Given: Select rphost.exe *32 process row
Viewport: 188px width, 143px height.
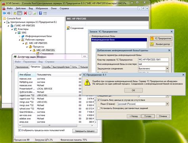Looking at the screenshot, I should pyautogui.click(x=56, y=109).
